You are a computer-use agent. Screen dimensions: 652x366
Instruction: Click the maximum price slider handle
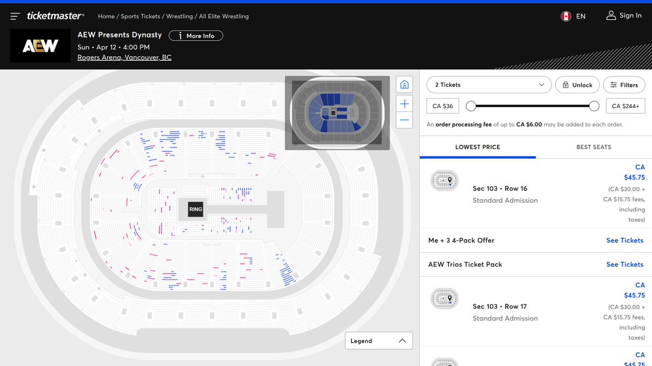(594, 106)
